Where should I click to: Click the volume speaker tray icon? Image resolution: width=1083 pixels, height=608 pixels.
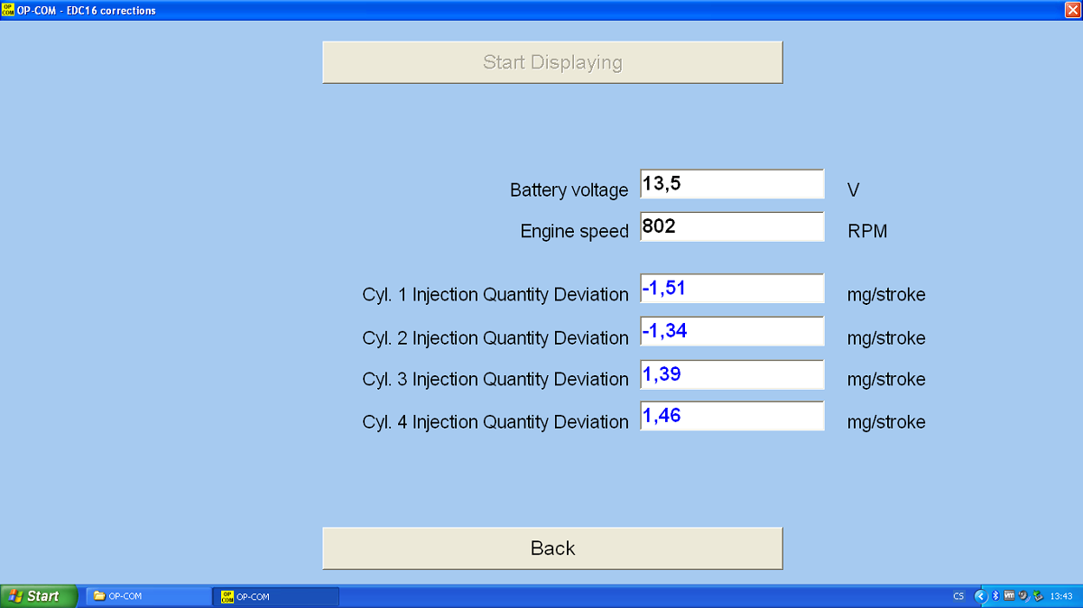[1023, 596]
